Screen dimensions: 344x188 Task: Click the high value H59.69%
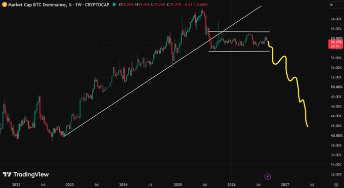click(143, 5)
